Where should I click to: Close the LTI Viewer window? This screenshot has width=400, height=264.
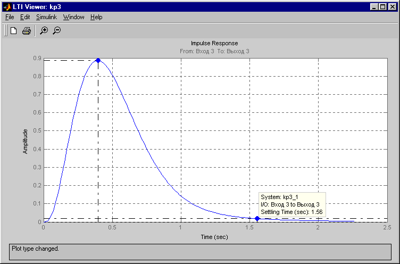click(x=393, y=6)
